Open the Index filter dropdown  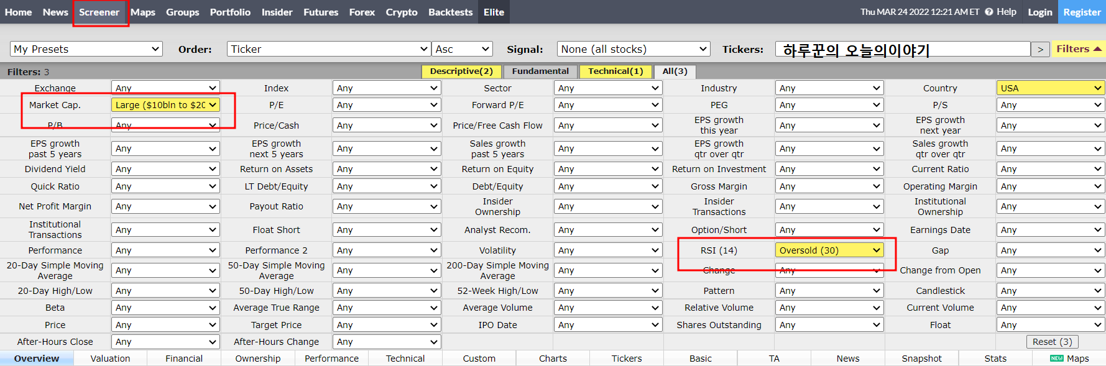(387, 88)
